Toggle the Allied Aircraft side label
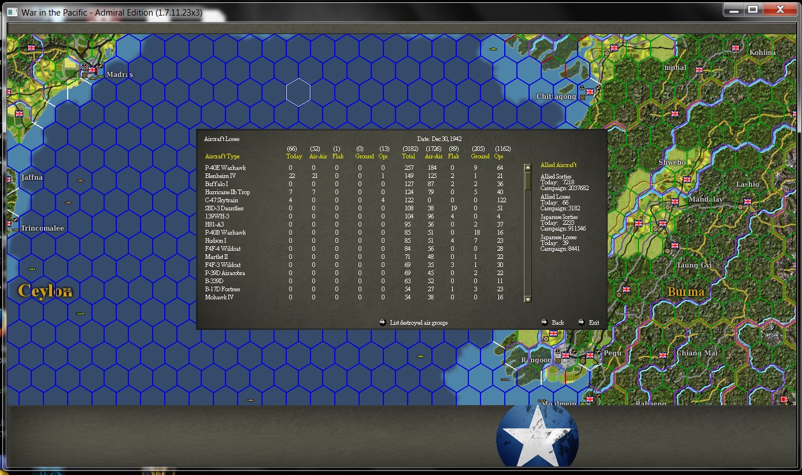The width and height of the screenshot is (802, 475). click(x=558, y=165)
